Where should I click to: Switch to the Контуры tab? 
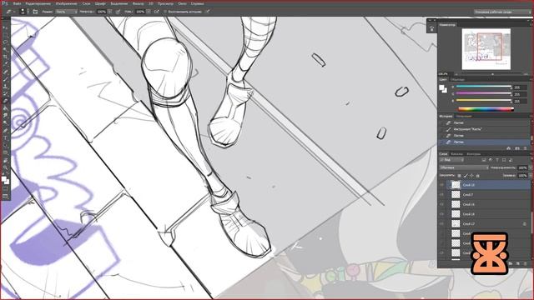pyautogui.click(x=473, y=154)
